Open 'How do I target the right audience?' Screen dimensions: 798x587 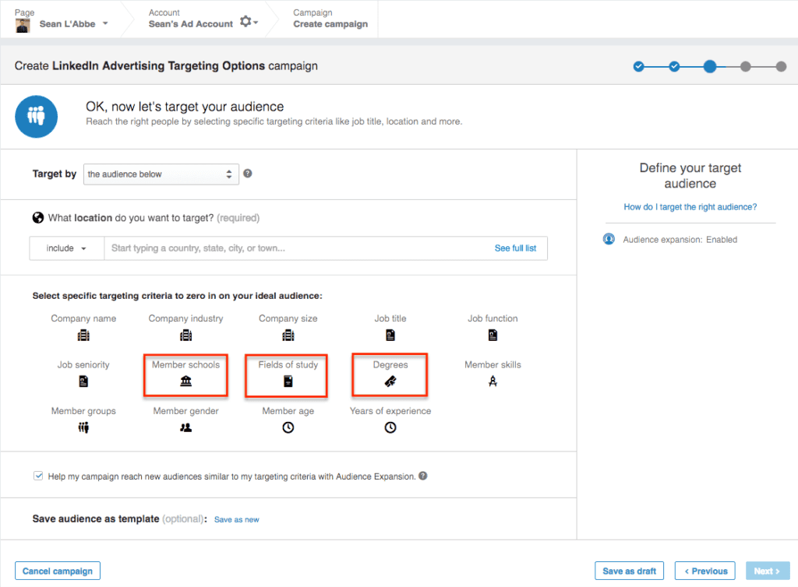click(x=690, y=207)
